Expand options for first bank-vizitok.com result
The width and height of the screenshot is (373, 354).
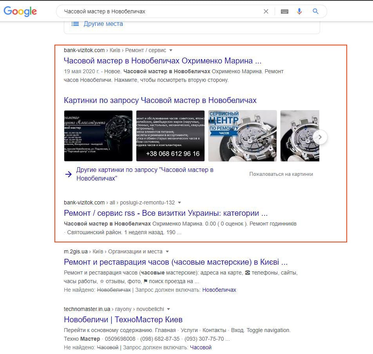tap(171, 51)
